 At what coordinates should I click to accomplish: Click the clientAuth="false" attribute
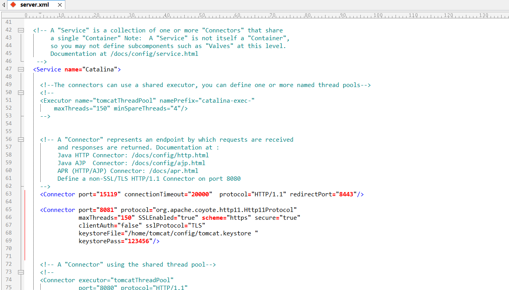coord(110,226)
